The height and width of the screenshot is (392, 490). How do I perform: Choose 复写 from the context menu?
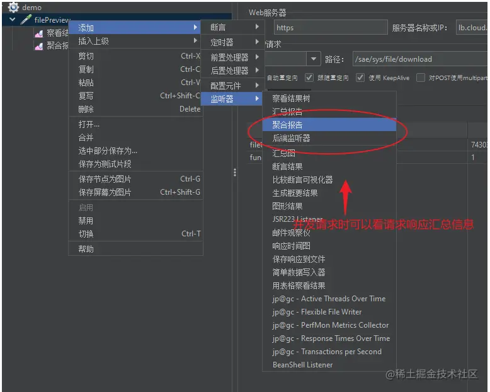(135, 96)
